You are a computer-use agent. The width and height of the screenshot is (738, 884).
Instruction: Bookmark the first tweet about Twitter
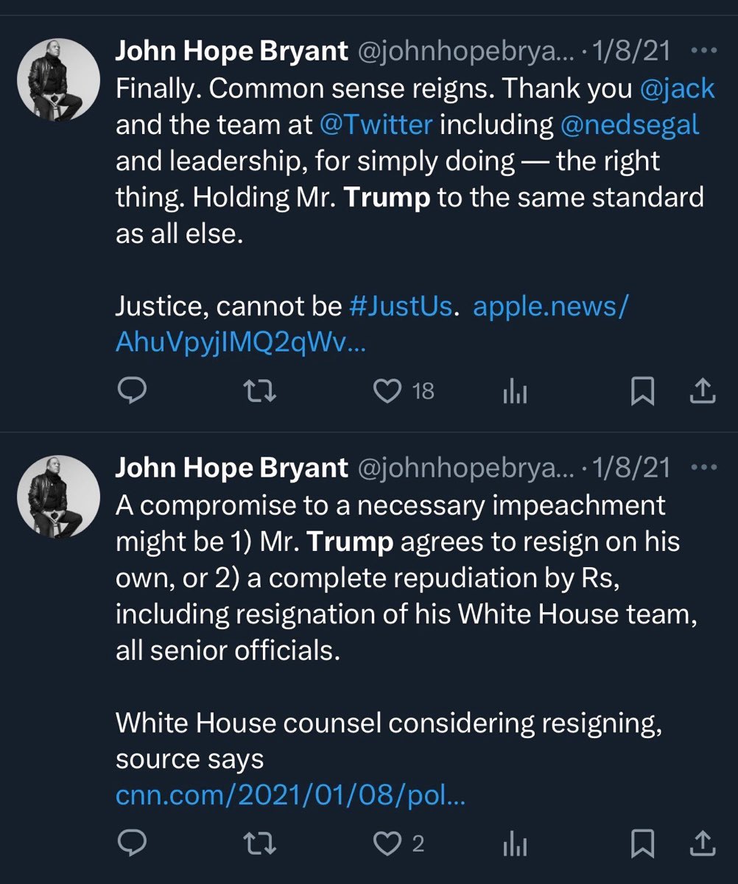tap(642, 391)
